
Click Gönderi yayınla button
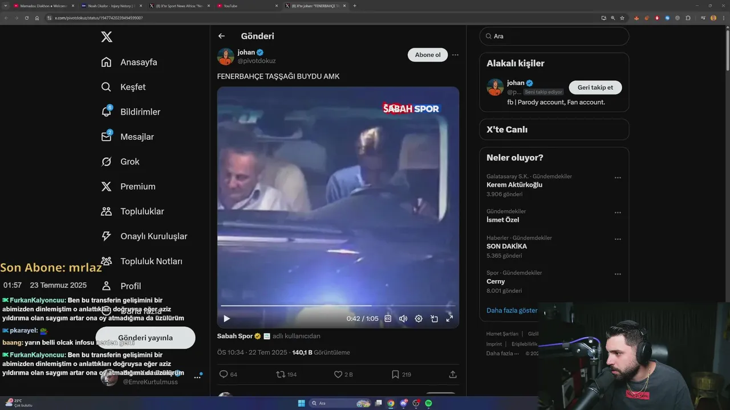click(145, 338)
